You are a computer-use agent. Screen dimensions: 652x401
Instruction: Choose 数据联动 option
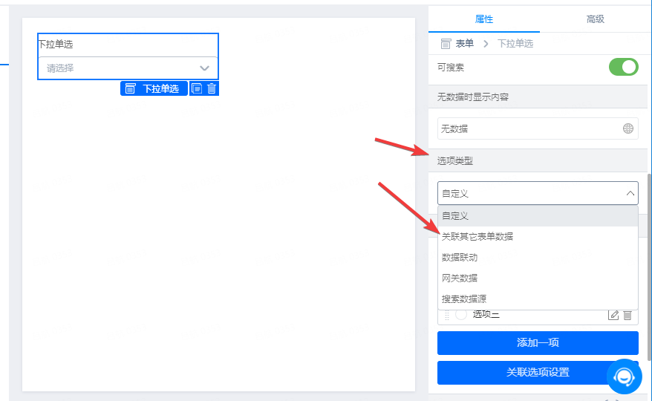(538, 258)
